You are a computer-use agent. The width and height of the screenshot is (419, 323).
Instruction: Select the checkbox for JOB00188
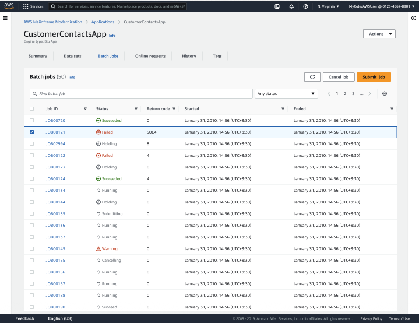click(x=32, y=296)
